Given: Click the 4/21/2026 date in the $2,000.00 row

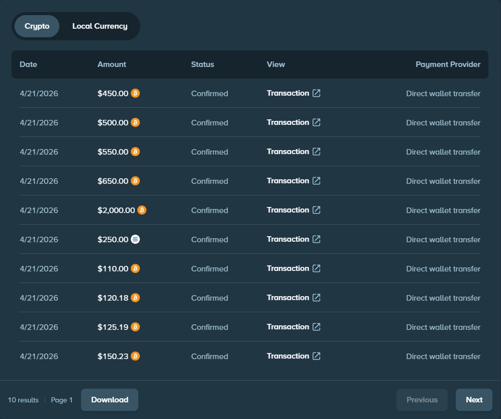Looking at the screenshot, I should pyautogui.click(x=39, y=210).
